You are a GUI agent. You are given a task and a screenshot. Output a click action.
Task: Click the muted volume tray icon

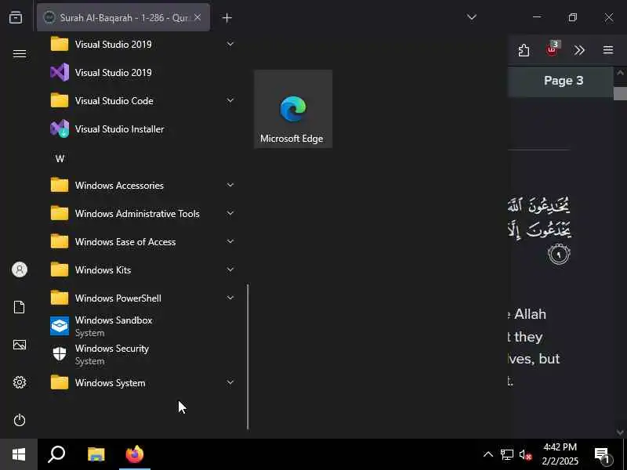pos(525,455)
